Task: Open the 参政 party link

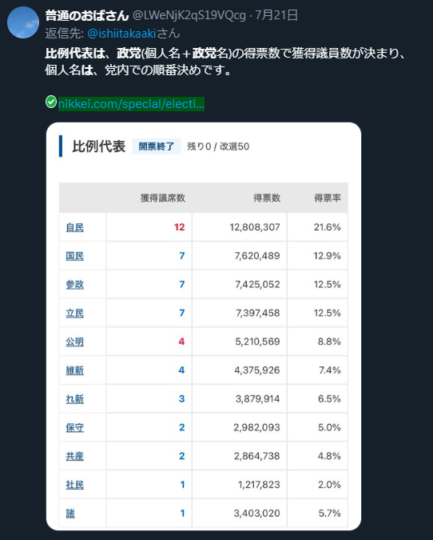Action: (x=74, y=285)
